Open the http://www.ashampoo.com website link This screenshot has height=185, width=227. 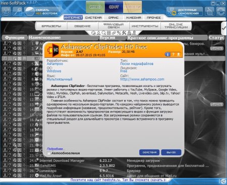point(142,79)
